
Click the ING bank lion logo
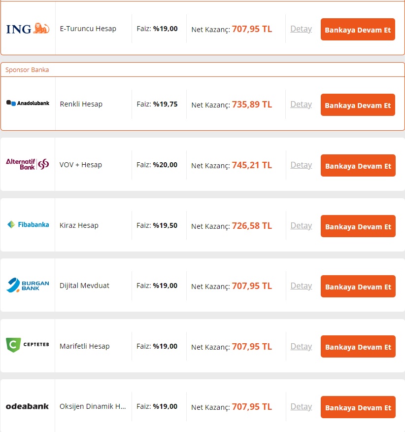[28, 29]
